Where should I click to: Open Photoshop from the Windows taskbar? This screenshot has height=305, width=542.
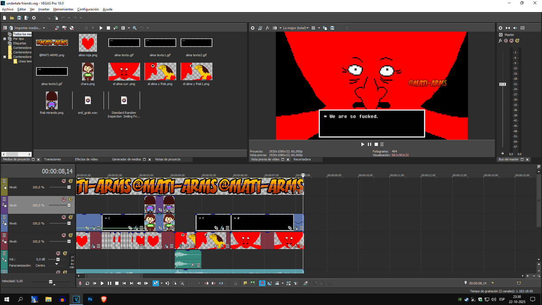[90, 299]
